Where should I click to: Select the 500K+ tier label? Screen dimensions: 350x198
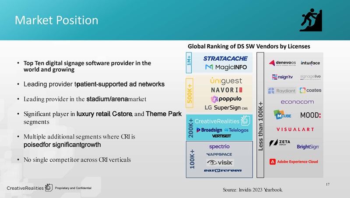[x=189, y=94]
